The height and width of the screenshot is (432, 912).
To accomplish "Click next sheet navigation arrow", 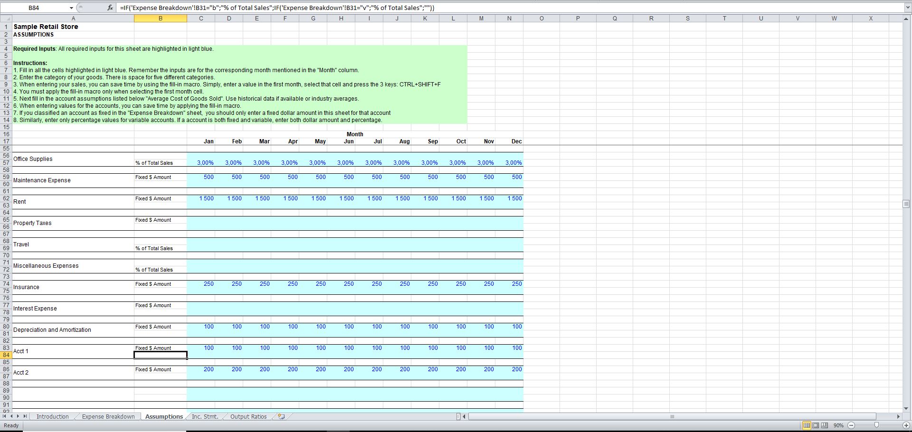I will point(19,416).
